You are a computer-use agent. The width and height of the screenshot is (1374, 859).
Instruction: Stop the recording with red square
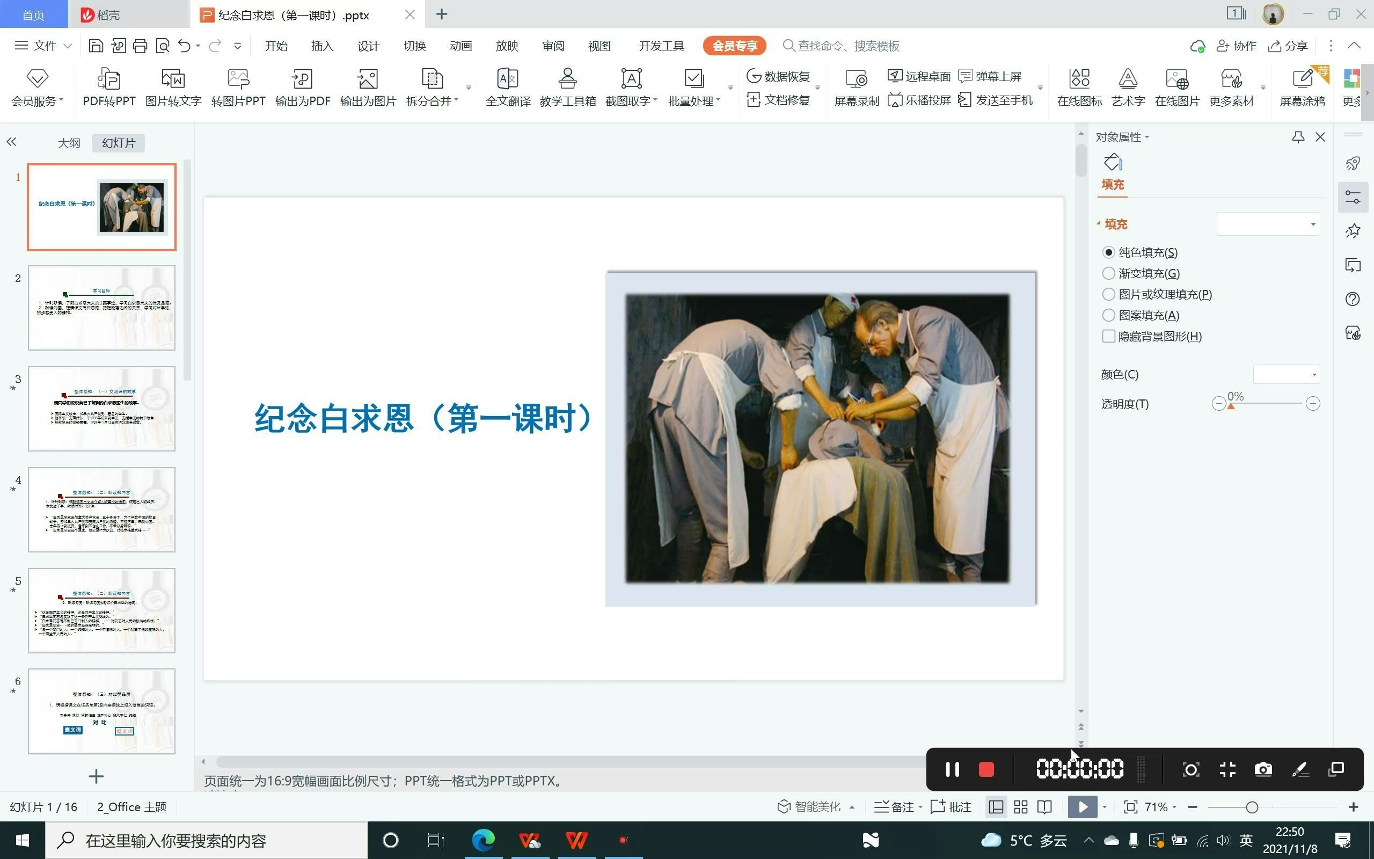[986, 769]
